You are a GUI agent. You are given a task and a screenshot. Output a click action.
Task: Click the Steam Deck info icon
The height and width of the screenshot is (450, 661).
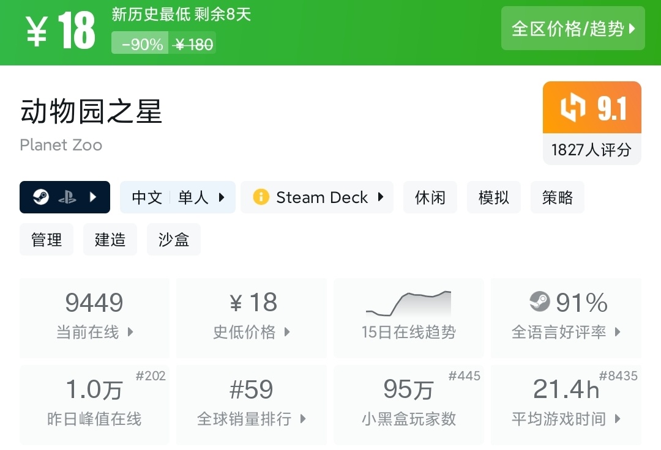click(261, 197)
